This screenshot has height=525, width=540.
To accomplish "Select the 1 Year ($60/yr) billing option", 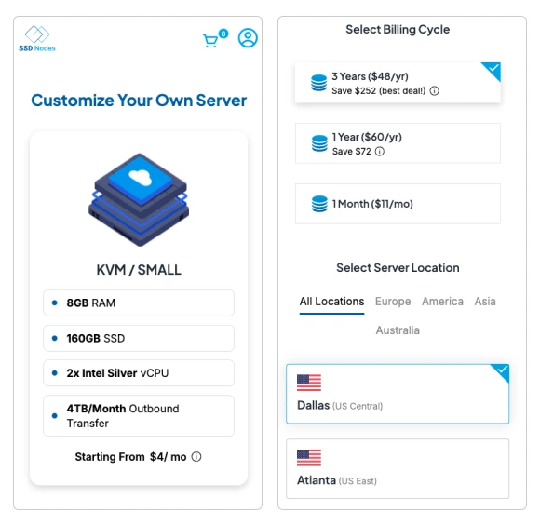I will point(398,143).
